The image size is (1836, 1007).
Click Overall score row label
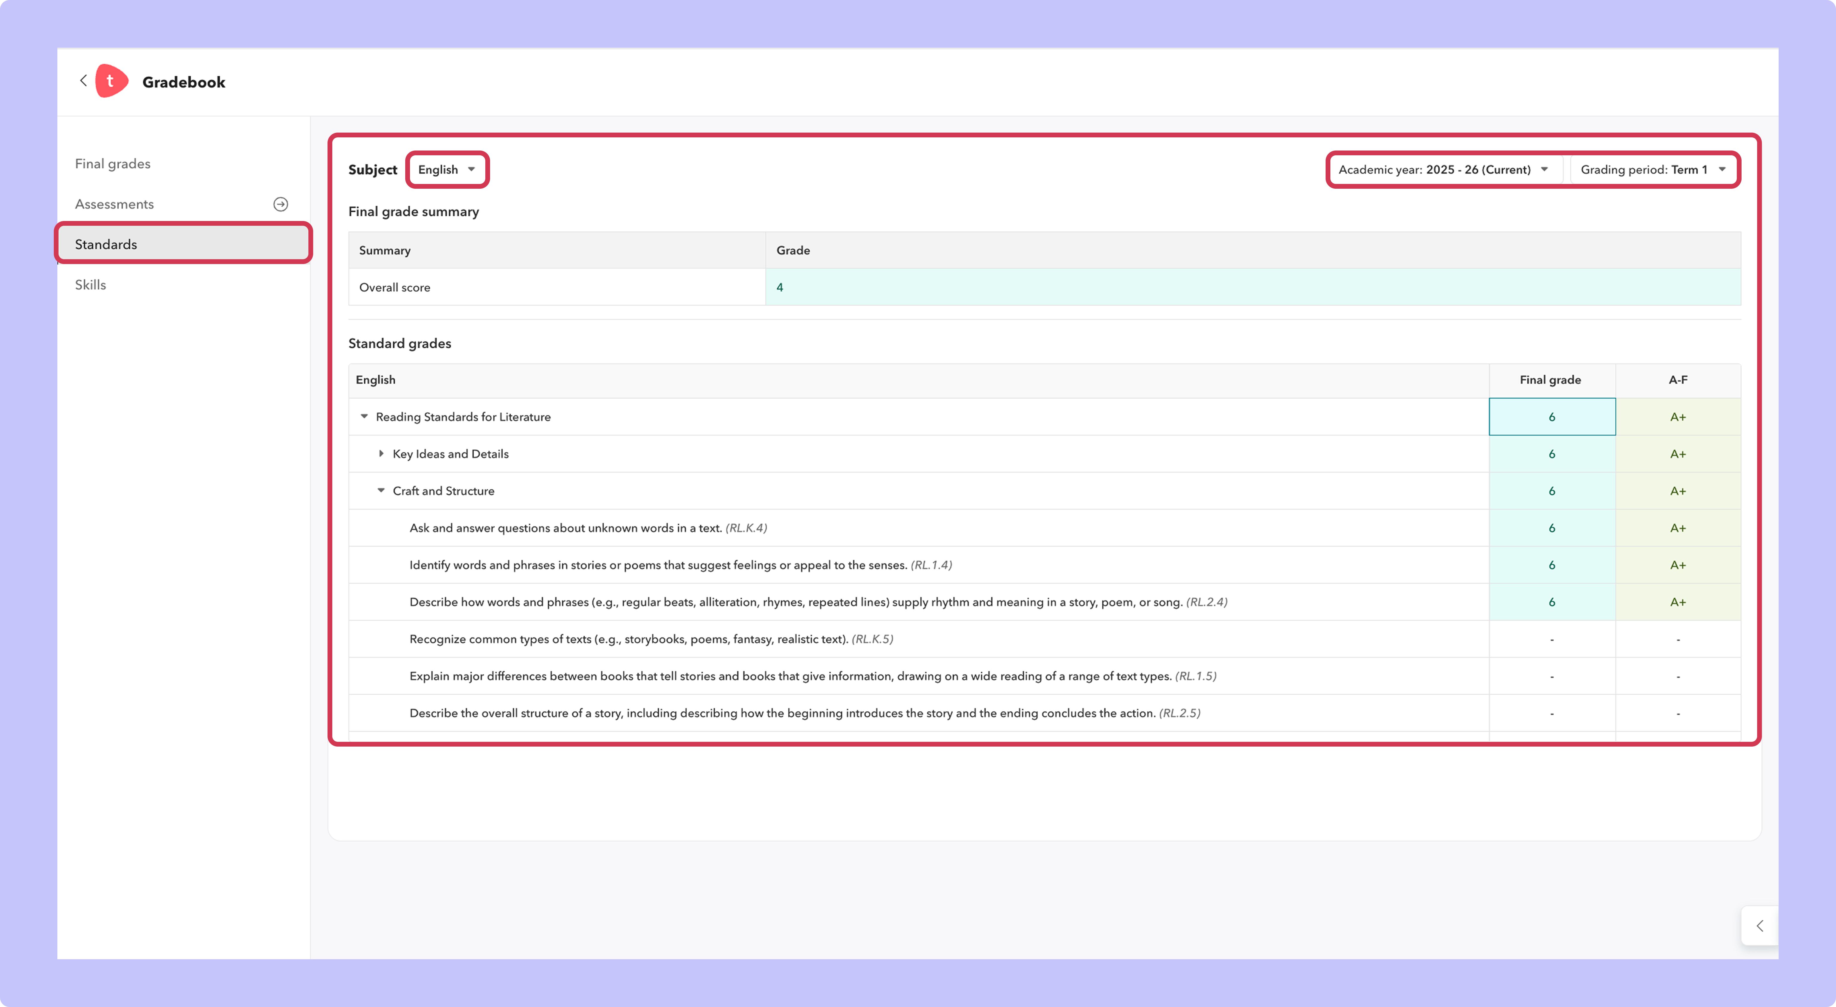click(395, 287)
